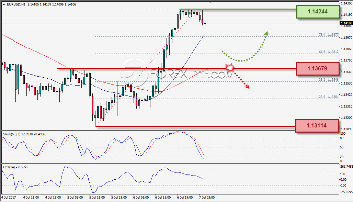Image resolution: width=353 pixels, height=202 pixels.
Task: Click the 5 Jul 11:00 time label
Action: point(97,198)
